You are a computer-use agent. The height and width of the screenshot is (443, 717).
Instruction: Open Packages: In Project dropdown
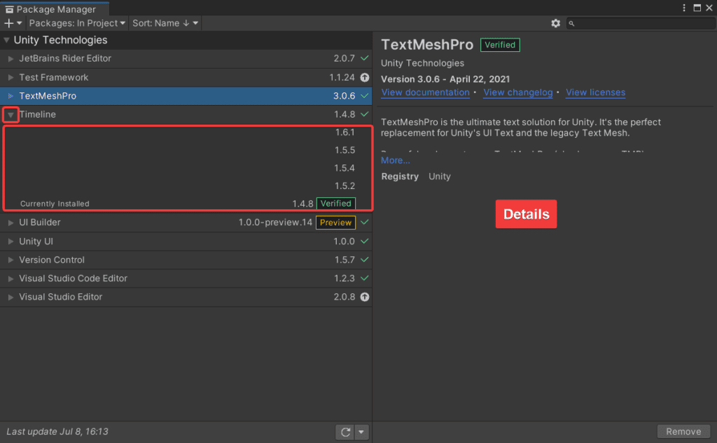[77, 23]
